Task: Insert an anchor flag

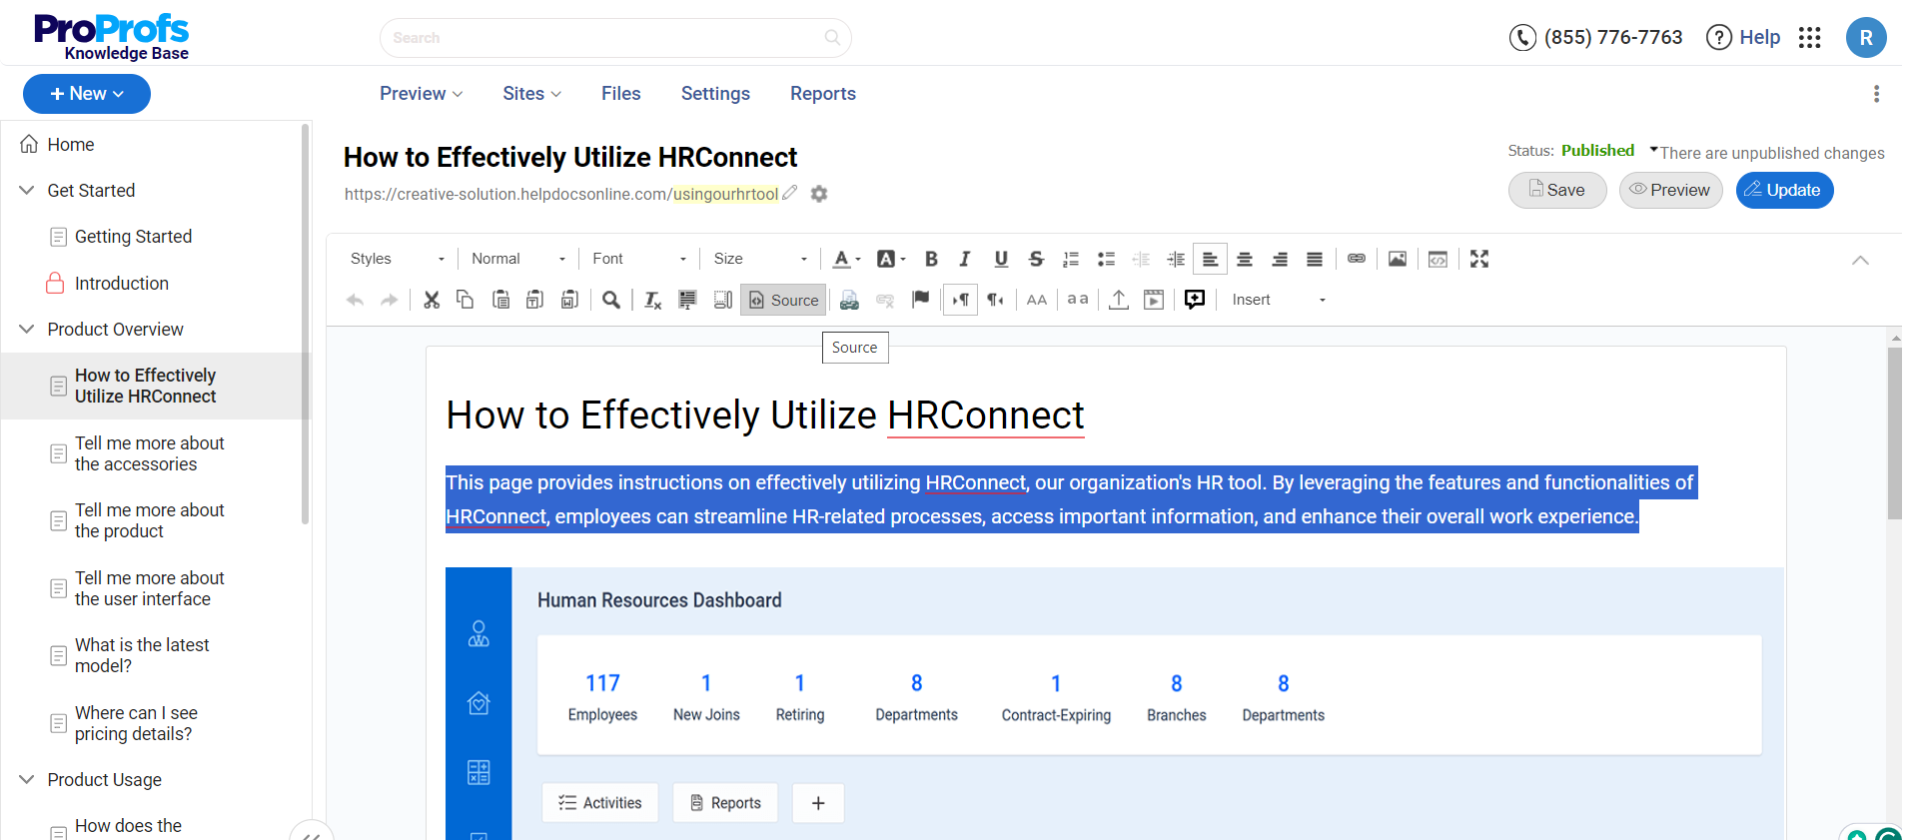Action: (x=920, y=300)
